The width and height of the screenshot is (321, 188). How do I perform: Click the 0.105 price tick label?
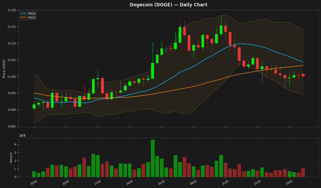(12, 60)
